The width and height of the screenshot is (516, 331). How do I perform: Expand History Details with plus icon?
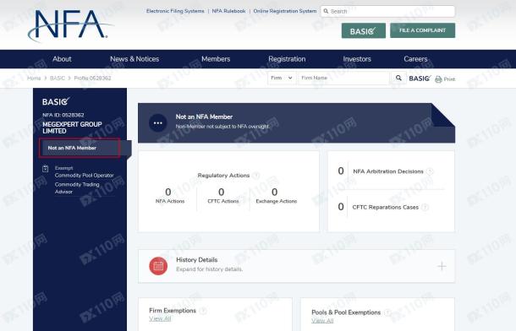tap(442, 266)
